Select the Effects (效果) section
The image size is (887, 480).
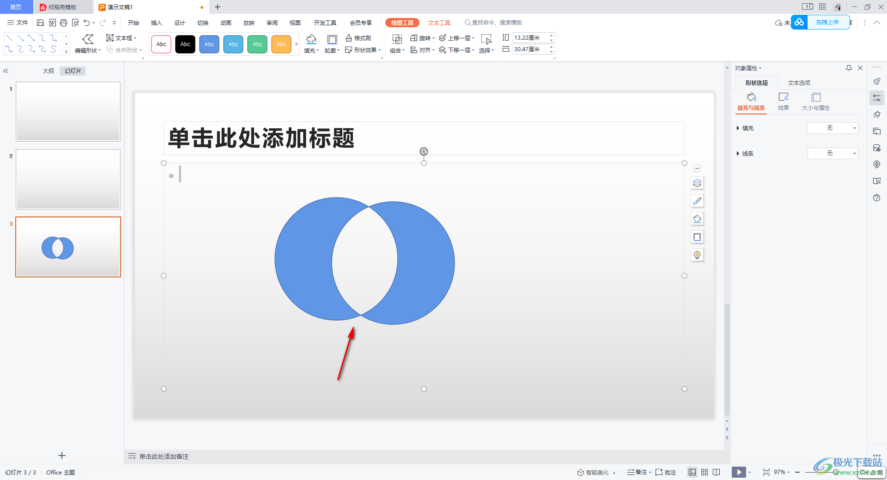tap(784, 102)
